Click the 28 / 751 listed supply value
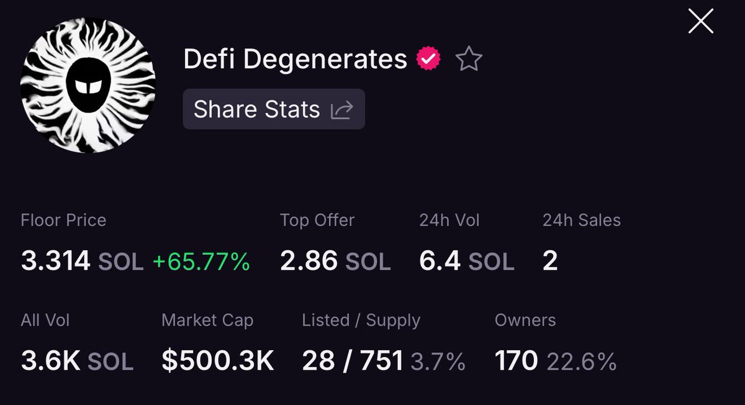The width and height of the screenshot is (745, 405). (x=353, y=362)
